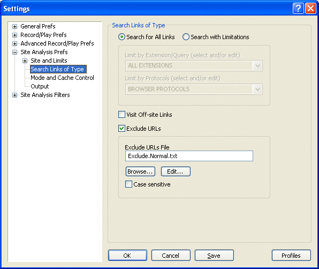Click the Browse... button
The width and height of the screenshot is (319, 269).
[x=140, y=171]
